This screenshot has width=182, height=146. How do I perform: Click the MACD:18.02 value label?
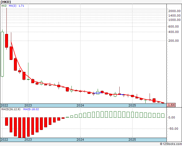coord(31,109)
